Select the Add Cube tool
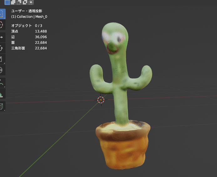The width and height of the screenshot is (217, 177). 2,106
